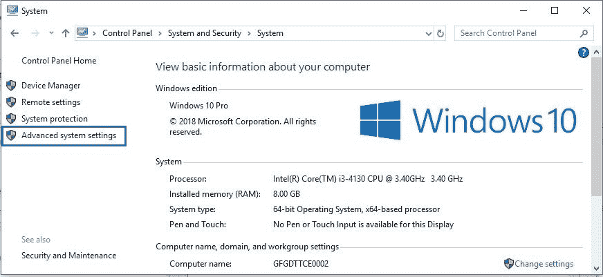603x277 pixels.
Task: Expand the chevron after Control Panel breadcrumb
Action: [x=159, y=33]
